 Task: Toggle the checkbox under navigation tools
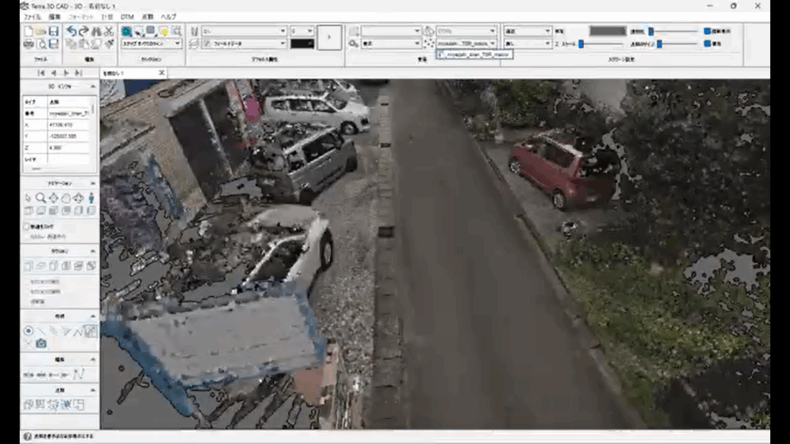coord(27,227)
